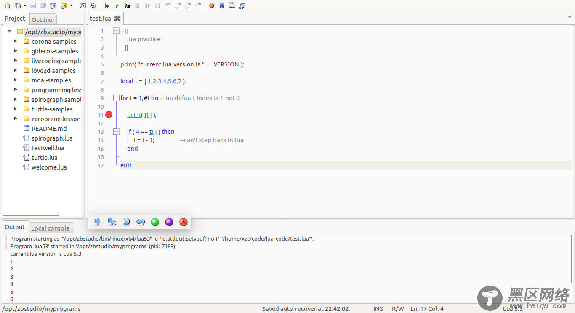Expand the programming-lessons folder arrow
575x313 pixels.
pyautogui.click(x=16, y=90)
